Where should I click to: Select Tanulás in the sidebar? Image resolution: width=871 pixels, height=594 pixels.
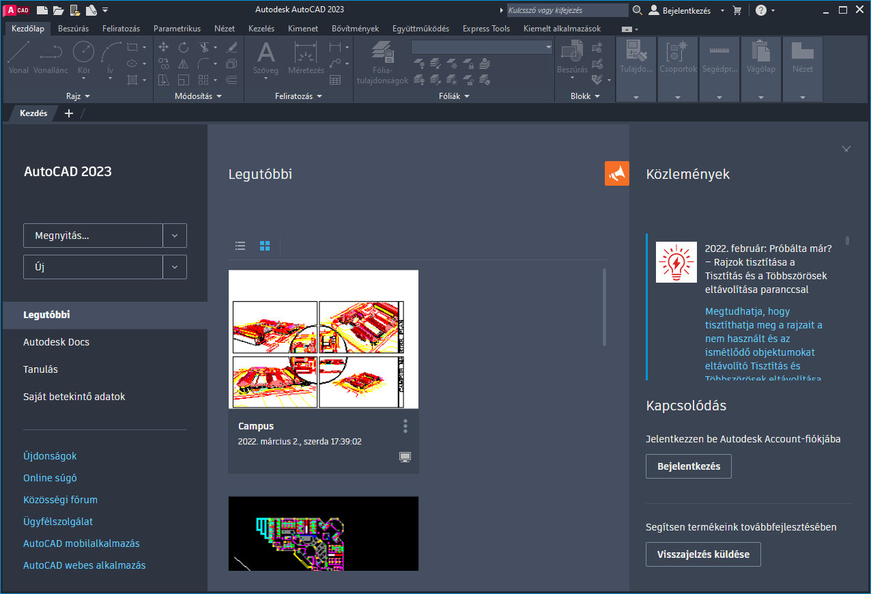tap(40, 369)
